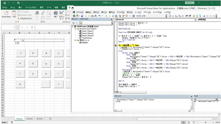
Task: Click the サインイン button in Excel title bar
Action: pos(190,3)
